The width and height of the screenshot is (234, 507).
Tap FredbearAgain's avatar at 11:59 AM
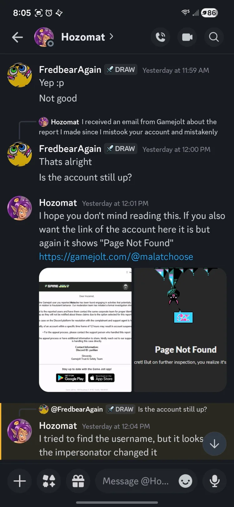click(20, 75)
